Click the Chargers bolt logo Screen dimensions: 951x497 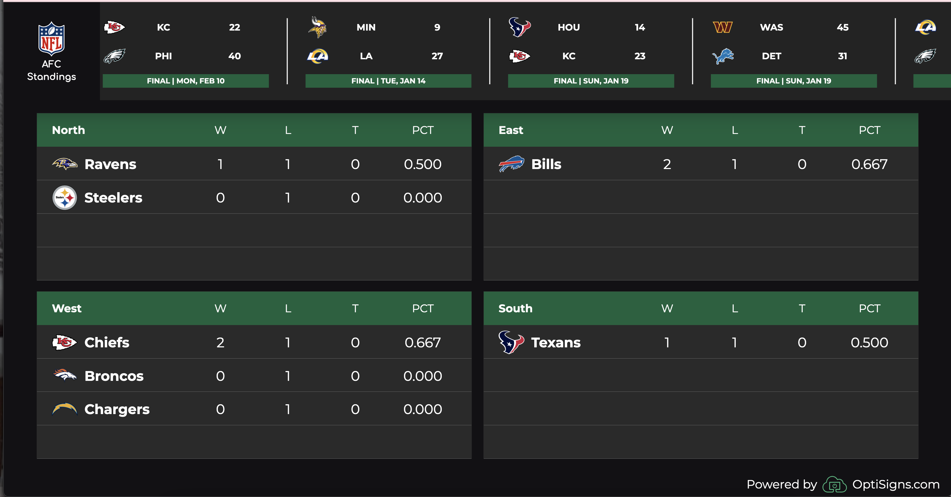(65, 409)
